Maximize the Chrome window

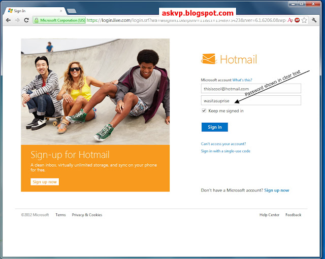coord(302,4)
